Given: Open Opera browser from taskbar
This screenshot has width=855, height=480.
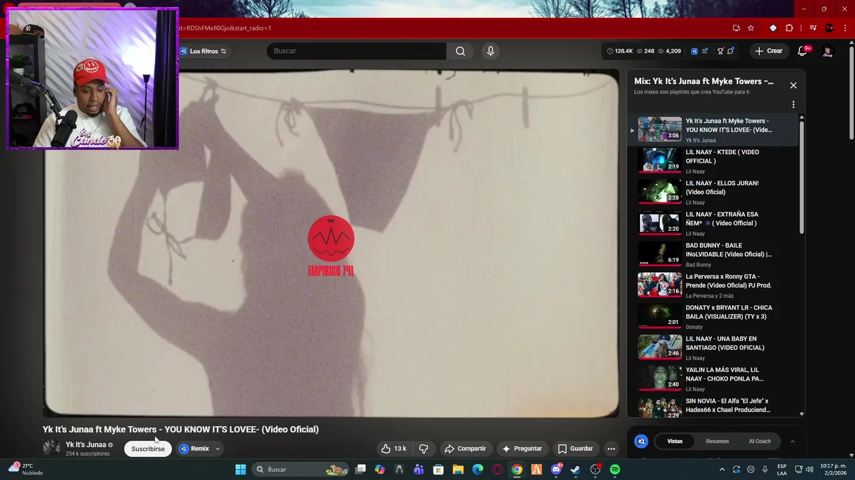Looking at the screenshot, I should coord(497,469).
